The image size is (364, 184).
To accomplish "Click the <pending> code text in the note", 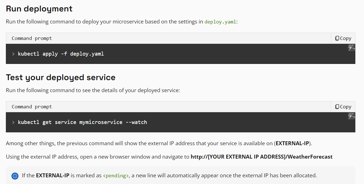I will pos(116,176).
